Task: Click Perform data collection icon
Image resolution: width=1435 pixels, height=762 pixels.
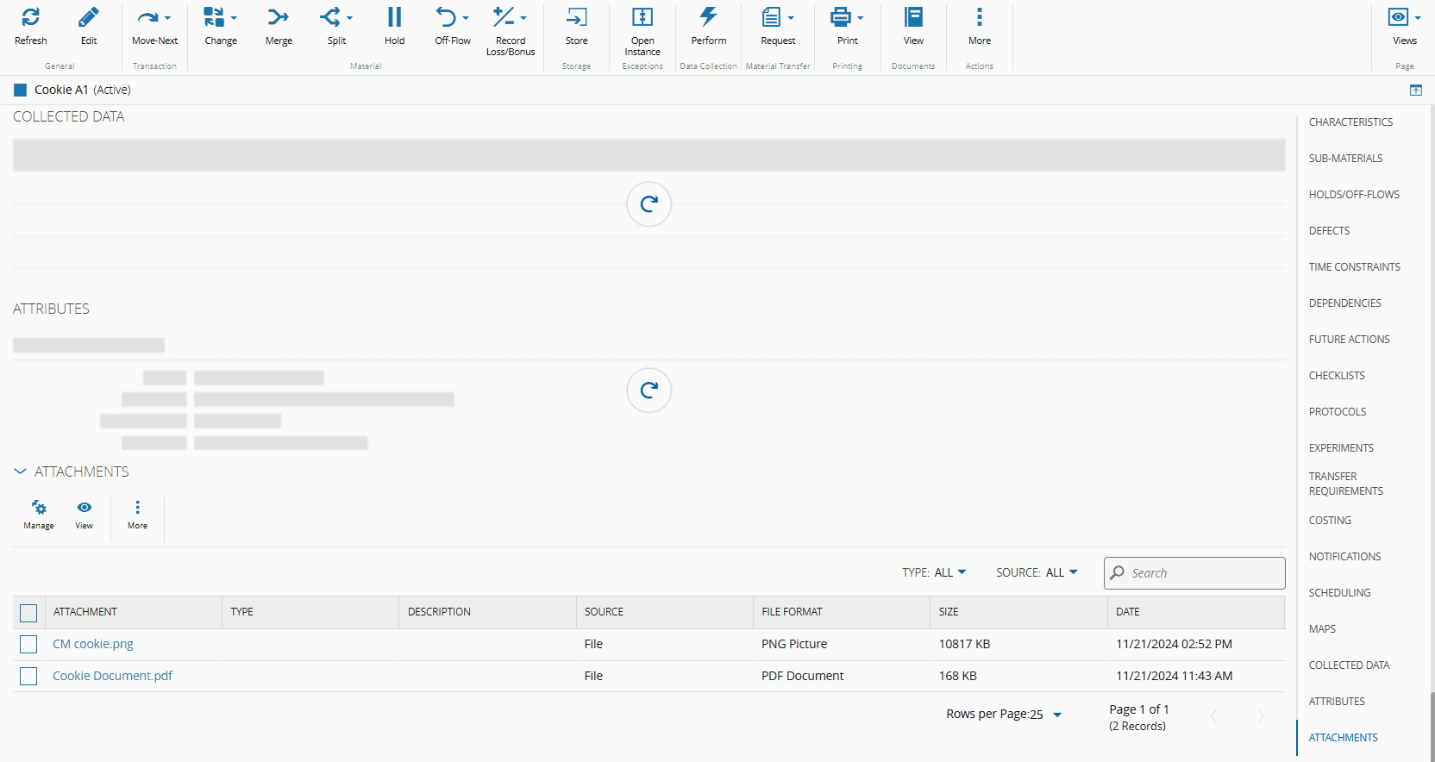Action: [x=708, y=18]
